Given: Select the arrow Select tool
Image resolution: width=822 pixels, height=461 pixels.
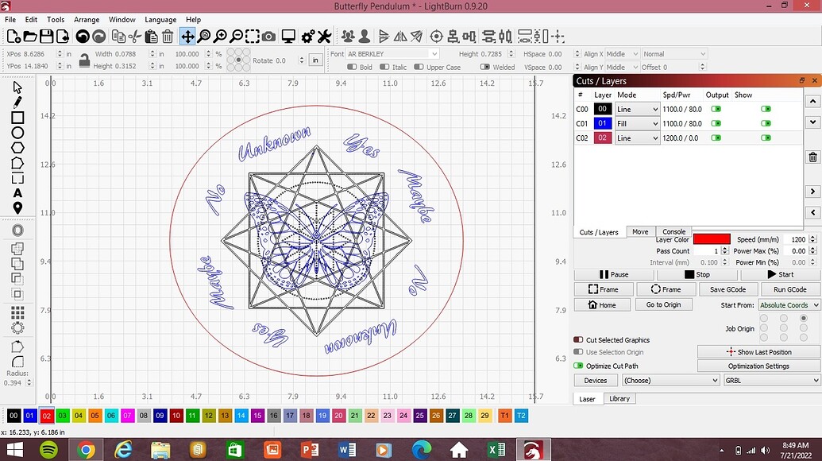Looking at the screenshot, I should [x=17, y=87].
